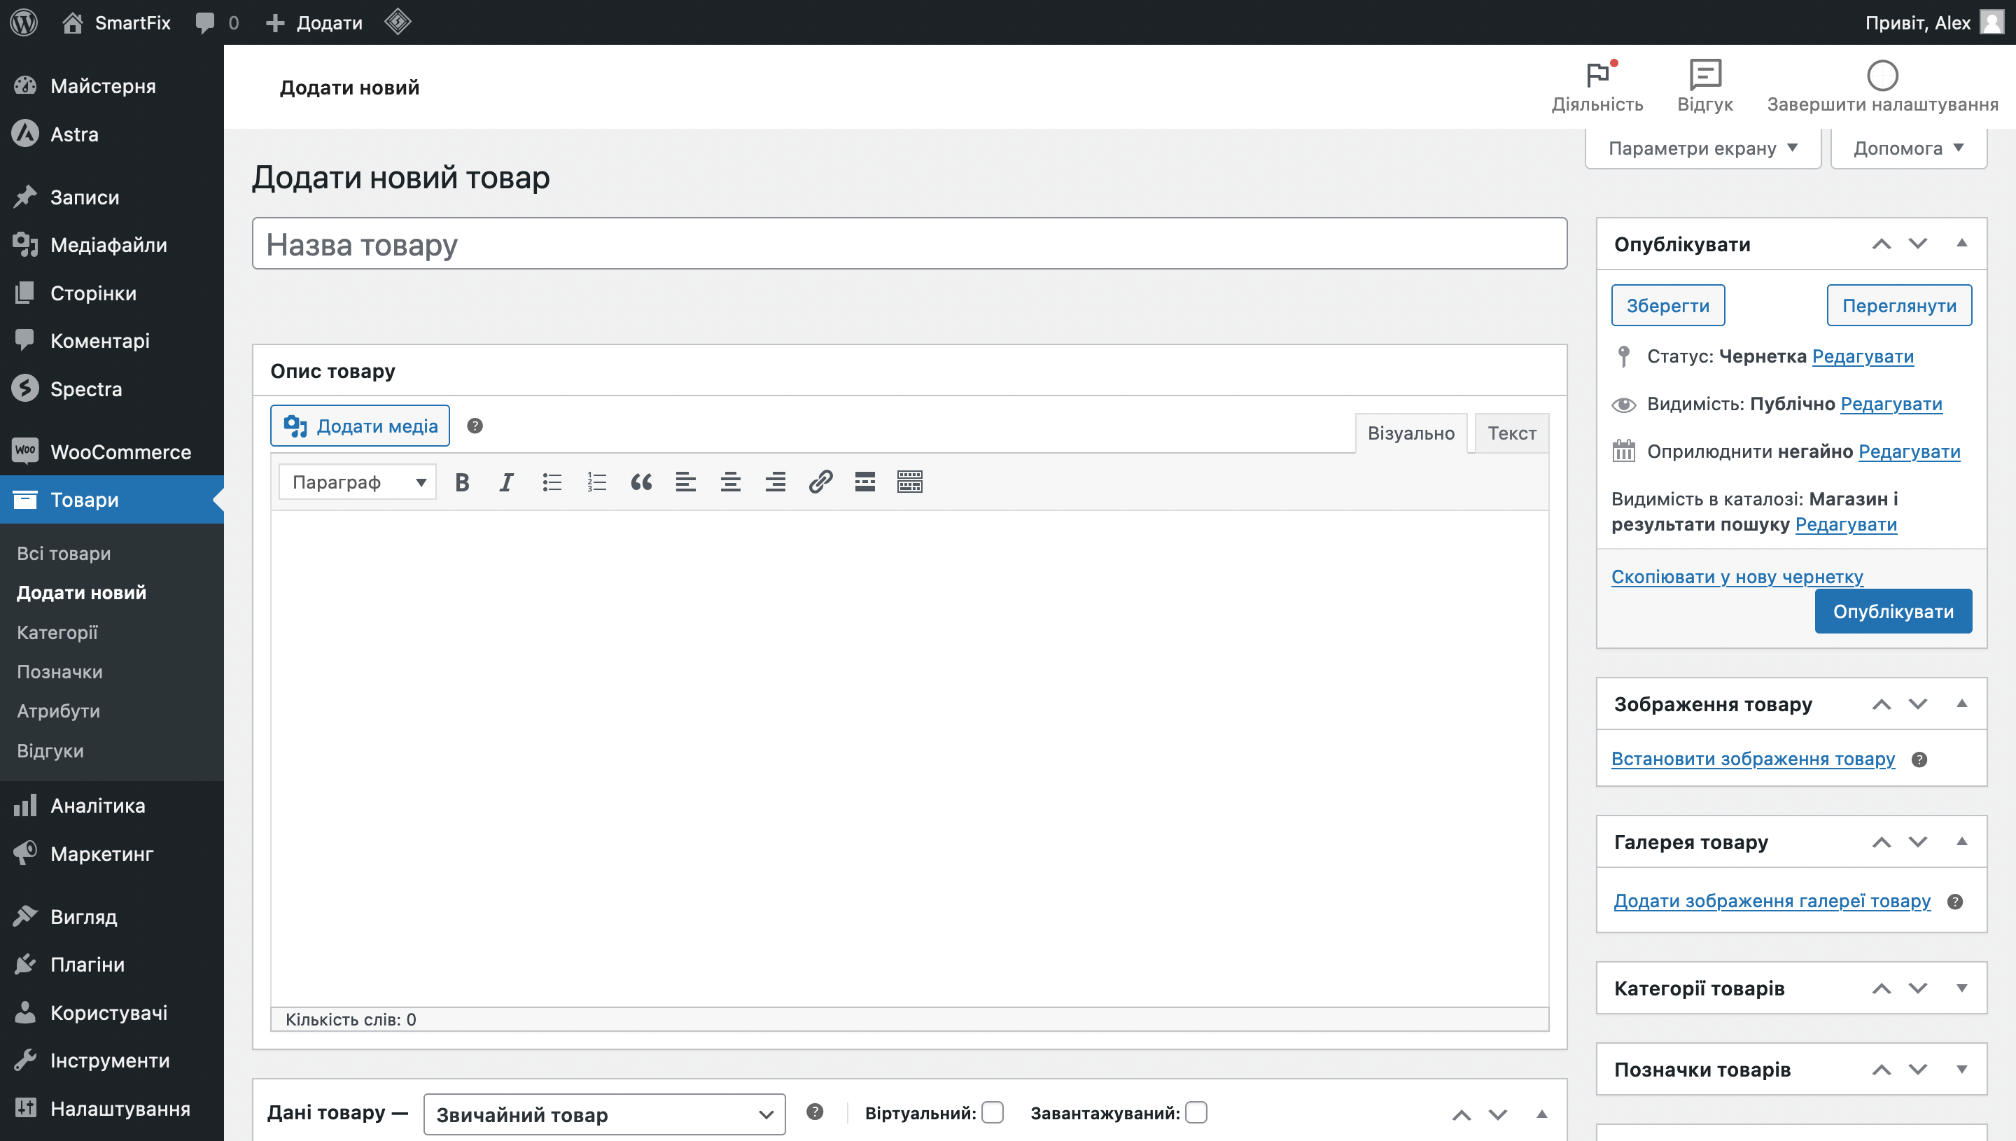
Task: Apply blockquote formatting
Action: pyautogui.click(x=641, y=482)
